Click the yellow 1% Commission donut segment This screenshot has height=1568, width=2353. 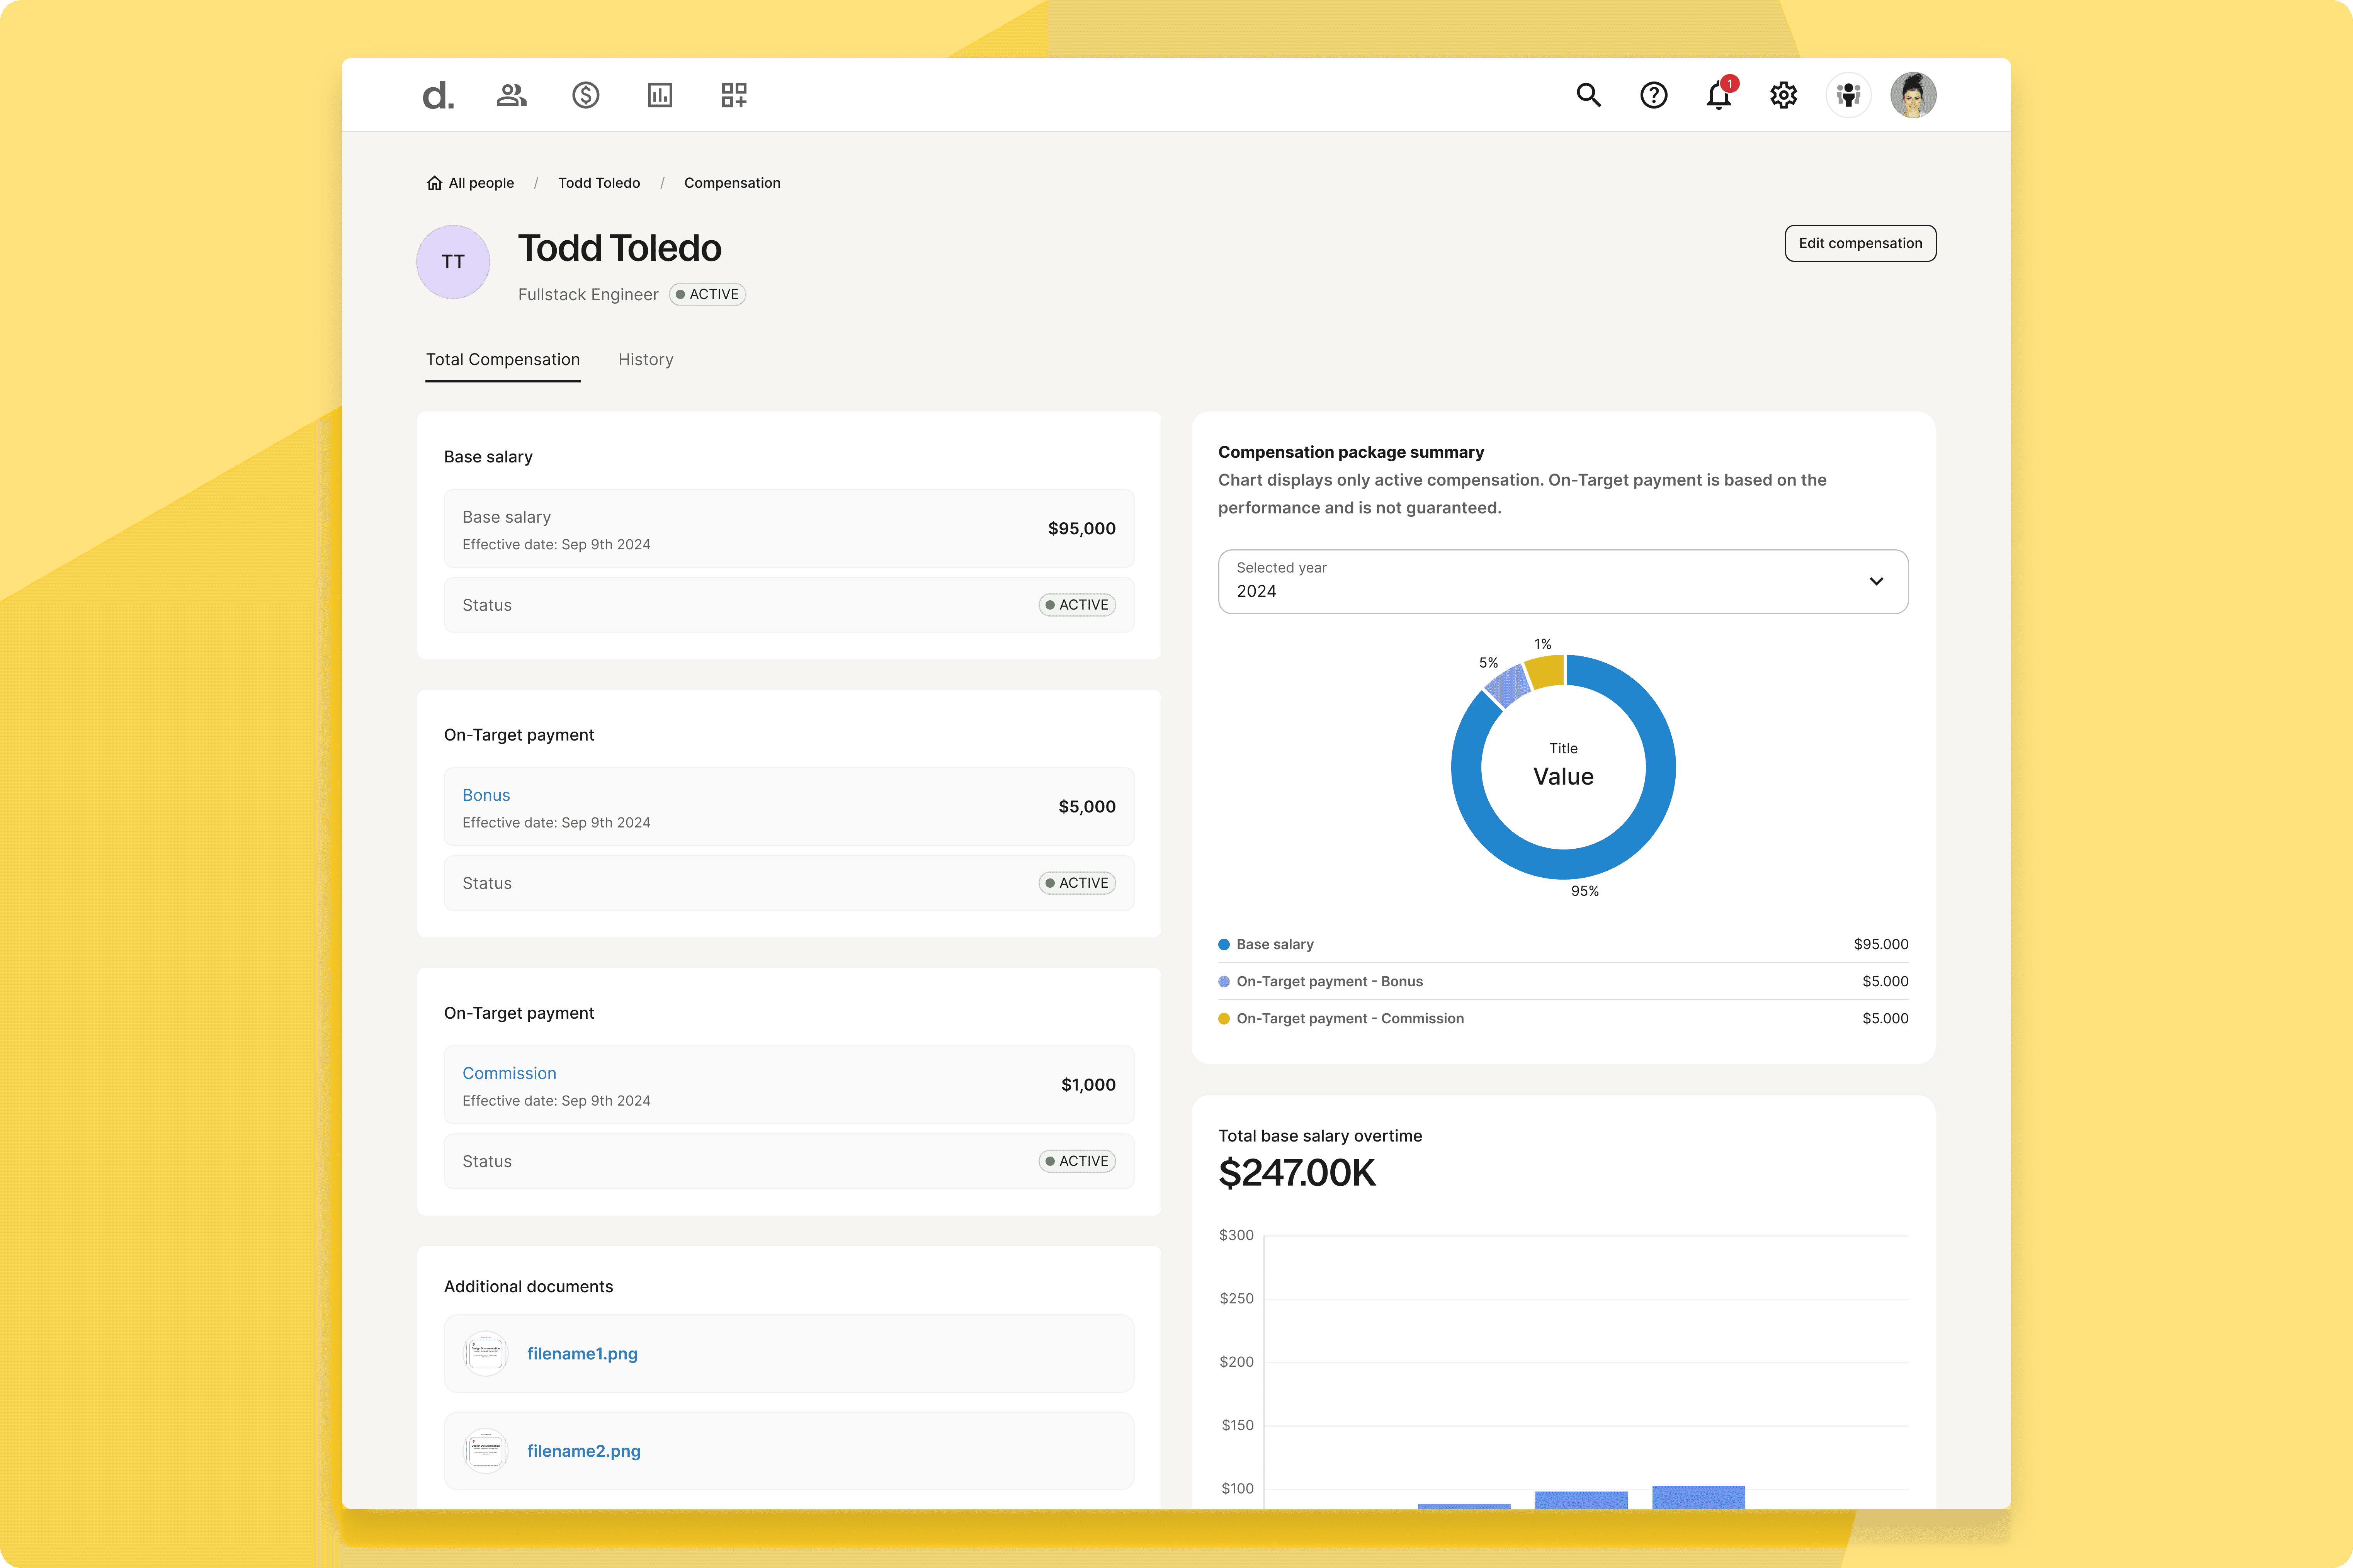pos(1546,672)
